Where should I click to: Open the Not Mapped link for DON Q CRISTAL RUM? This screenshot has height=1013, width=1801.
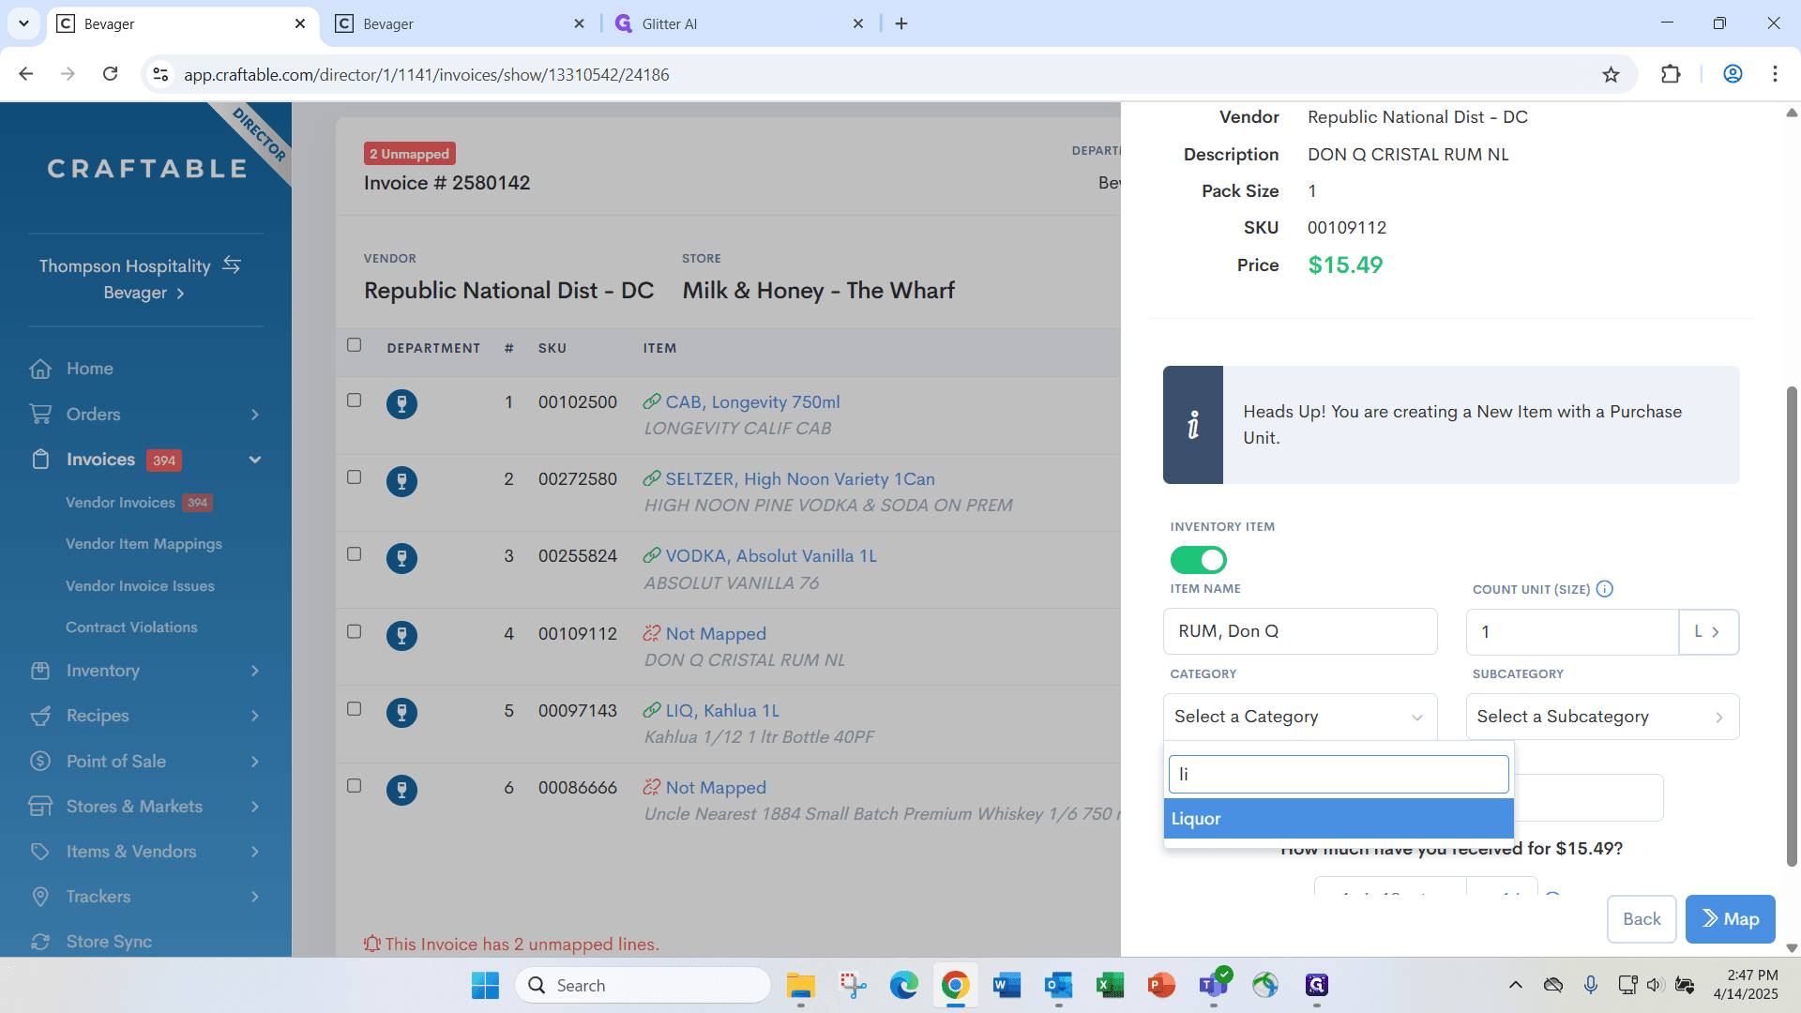pyautogui.click(x=716, y=634)
